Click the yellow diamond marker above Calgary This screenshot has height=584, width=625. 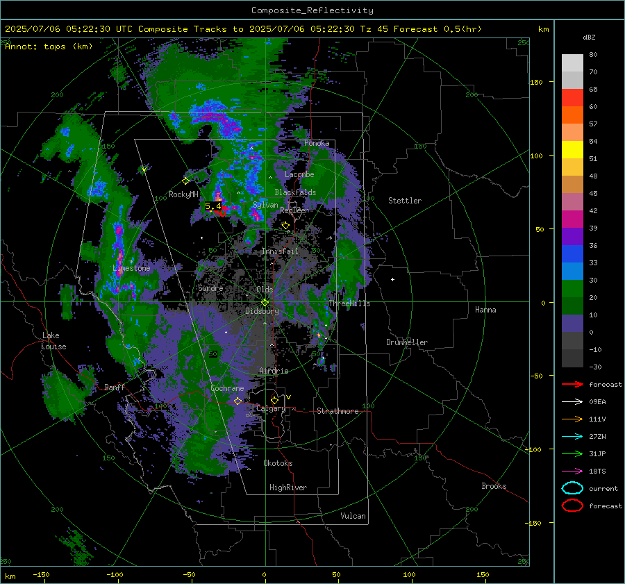pyautogui.click(x=274, y=400)
